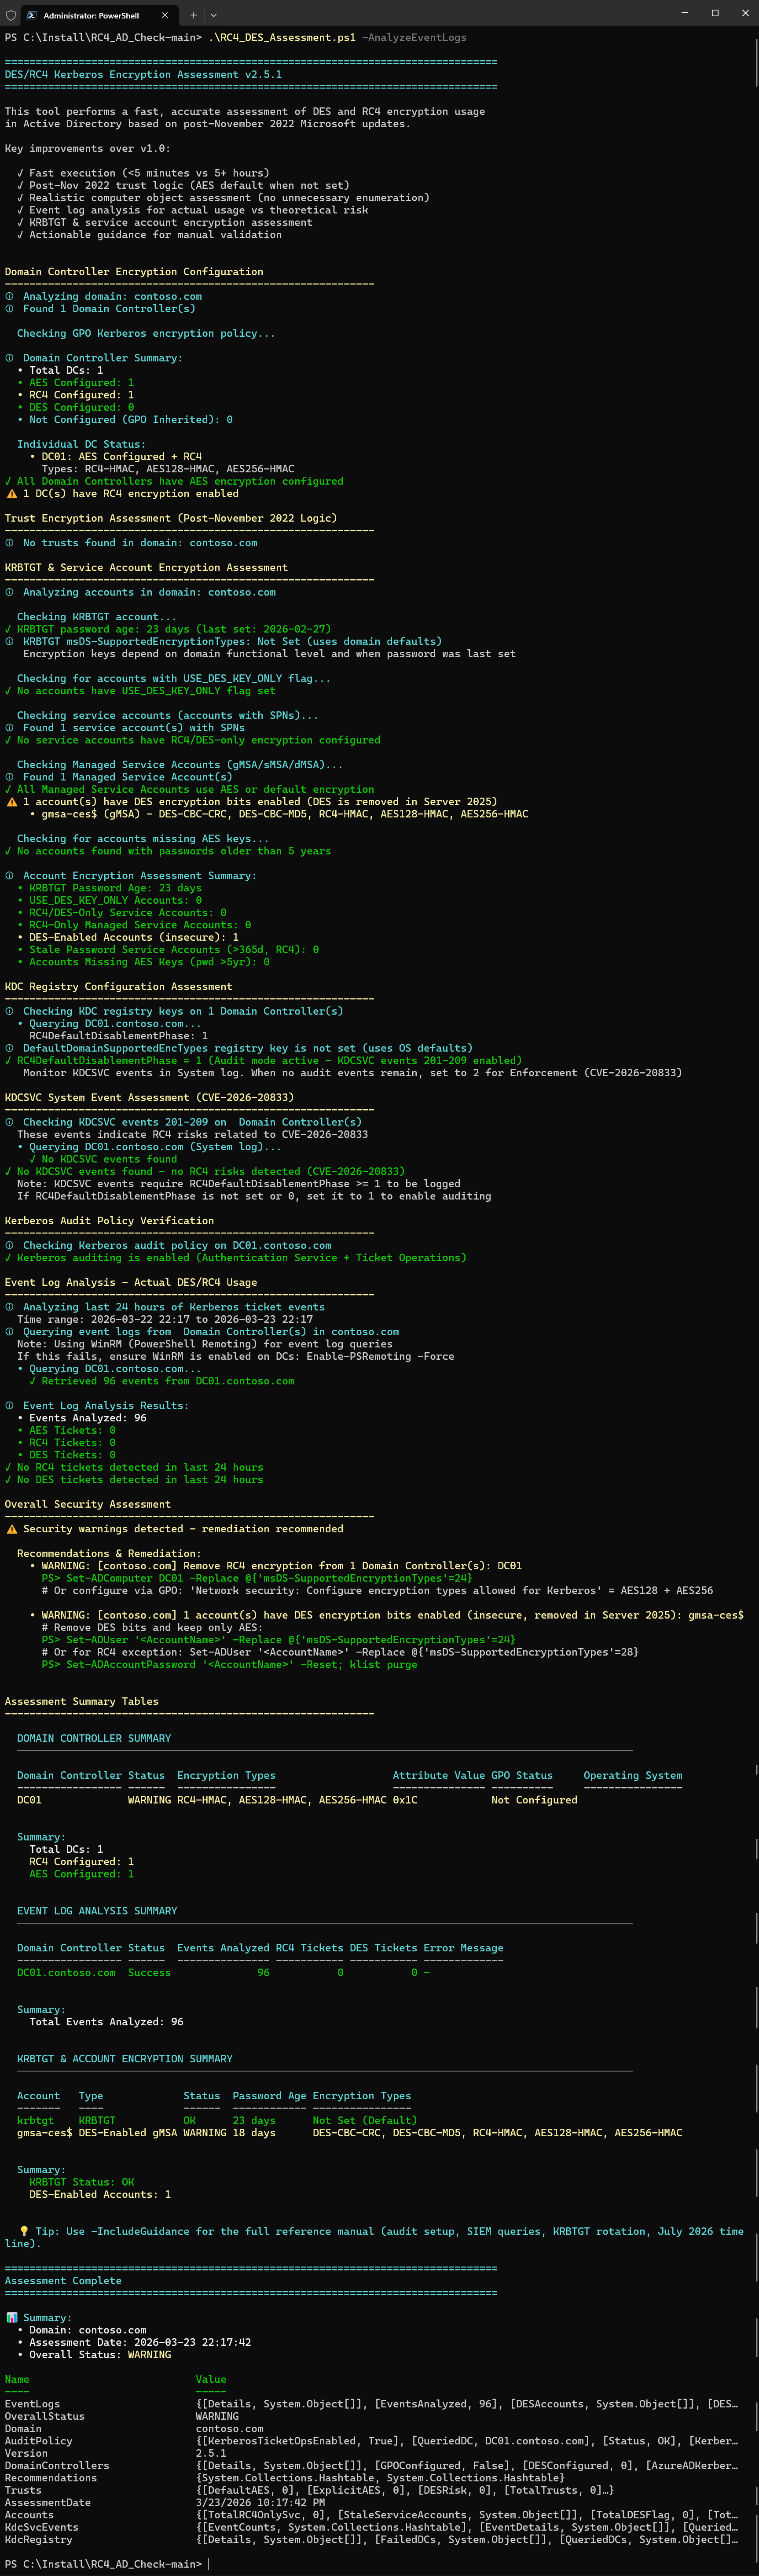Close the PowerShell terminal window

(x=745, y=13)
